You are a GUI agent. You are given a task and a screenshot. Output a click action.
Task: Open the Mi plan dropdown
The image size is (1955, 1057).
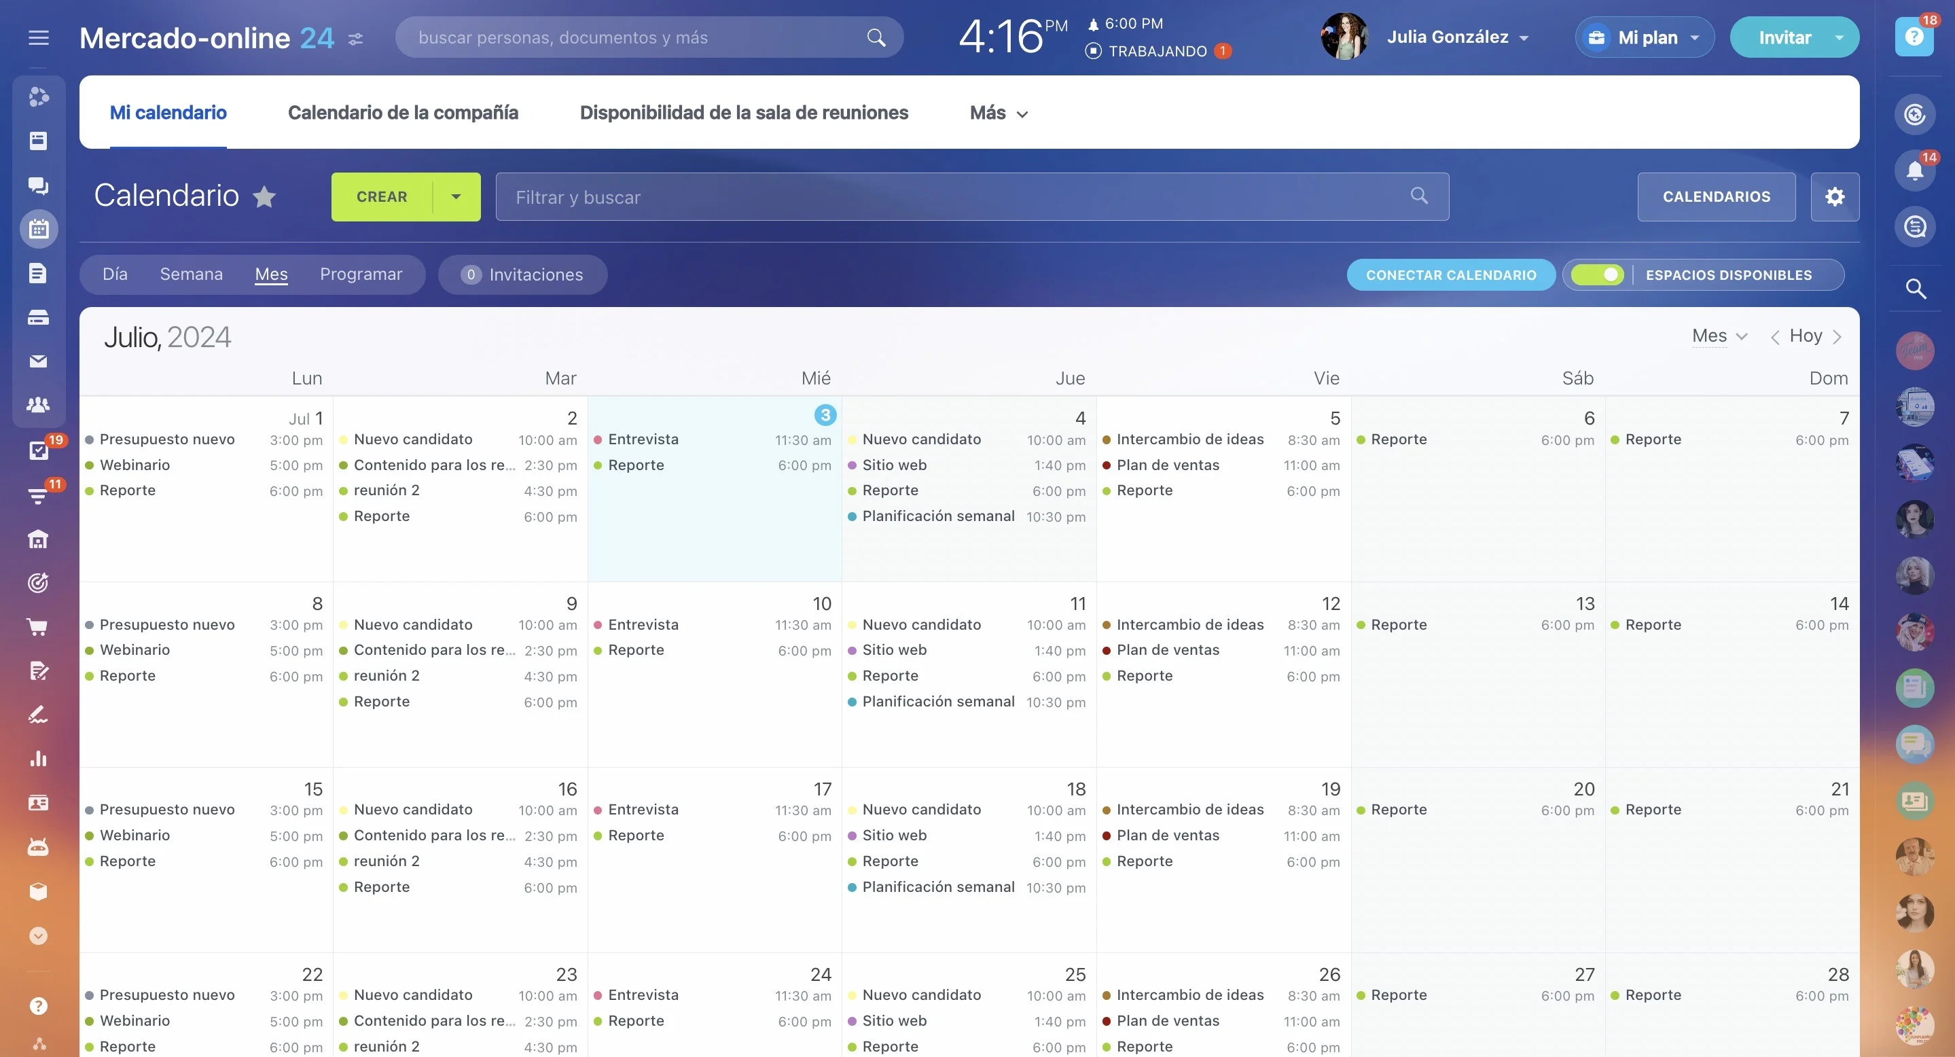[1645, 37]
